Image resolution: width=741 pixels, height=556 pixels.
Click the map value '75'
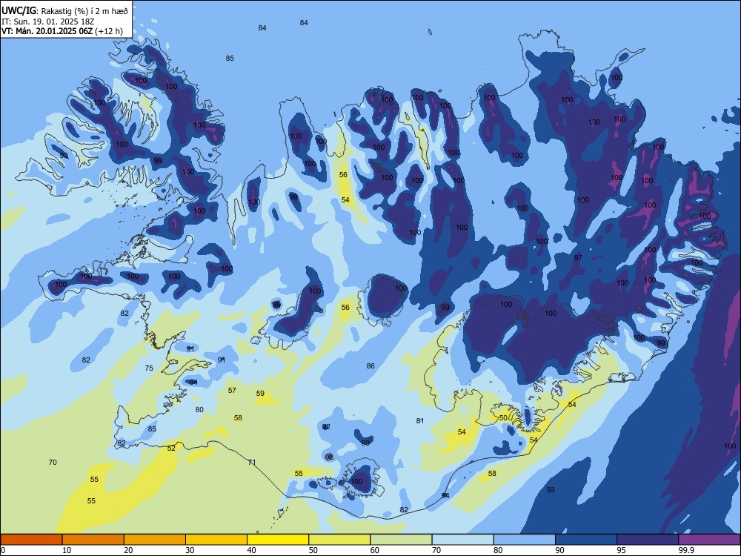tap(149, 368)
